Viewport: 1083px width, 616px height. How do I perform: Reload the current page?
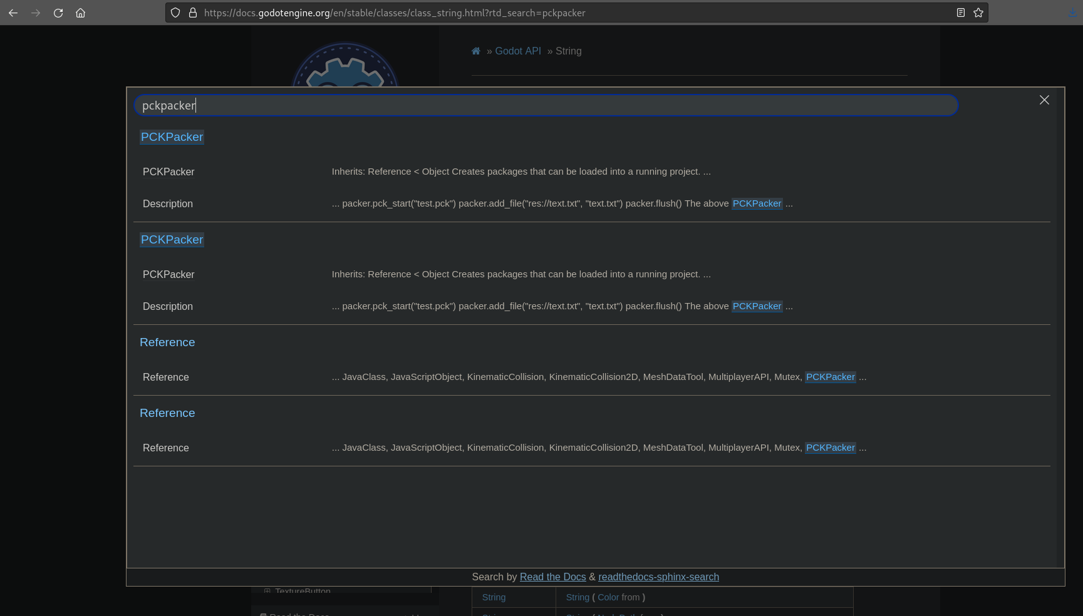point(58,13)
